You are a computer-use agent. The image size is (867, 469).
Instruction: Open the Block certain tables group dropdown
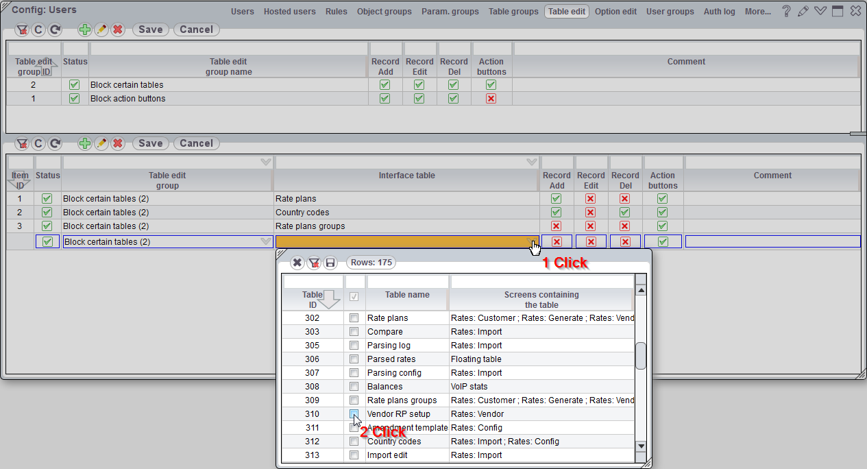(x=266, y=241)
